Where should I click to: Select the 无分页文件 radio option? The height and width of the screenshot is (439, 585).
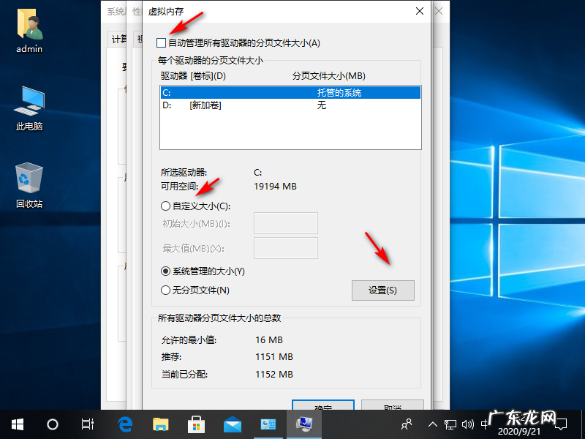[x=166, y=290]
